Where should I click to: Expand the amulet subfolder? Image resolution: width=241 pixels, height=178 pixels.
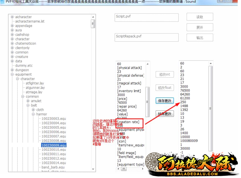tap(28, 101)
